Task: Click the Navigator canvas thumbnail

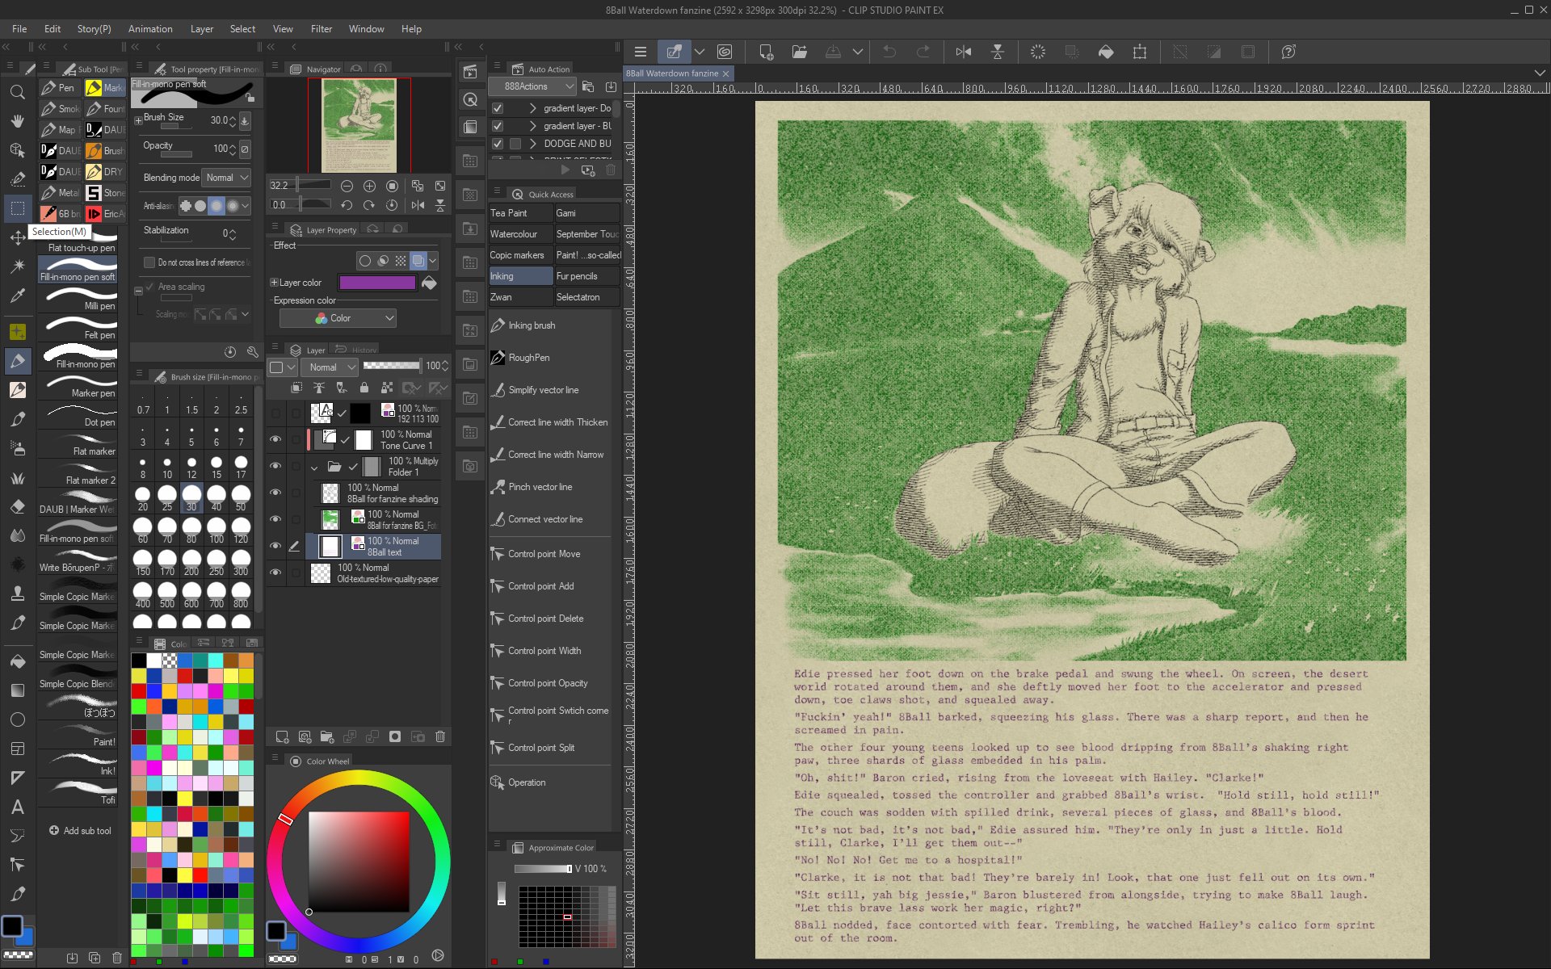Action: click(x=359, y=125)
